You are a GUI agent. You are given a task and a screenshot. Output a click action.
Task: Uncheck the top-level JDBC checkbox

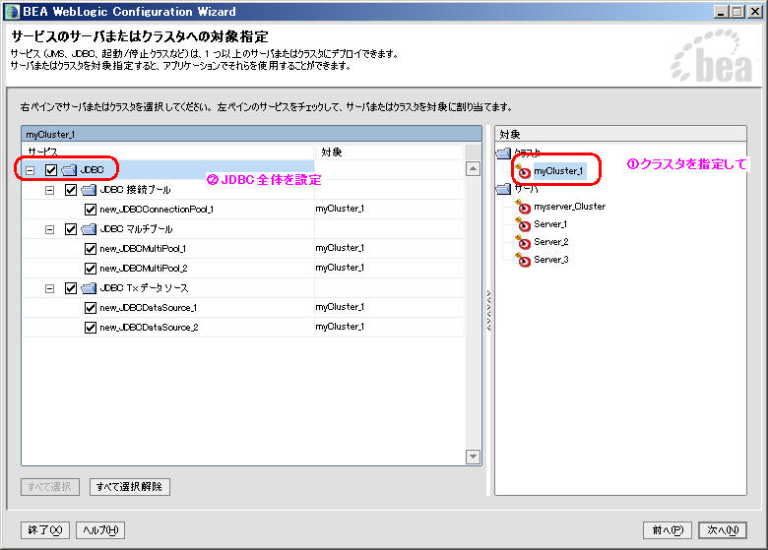(51, 170)
